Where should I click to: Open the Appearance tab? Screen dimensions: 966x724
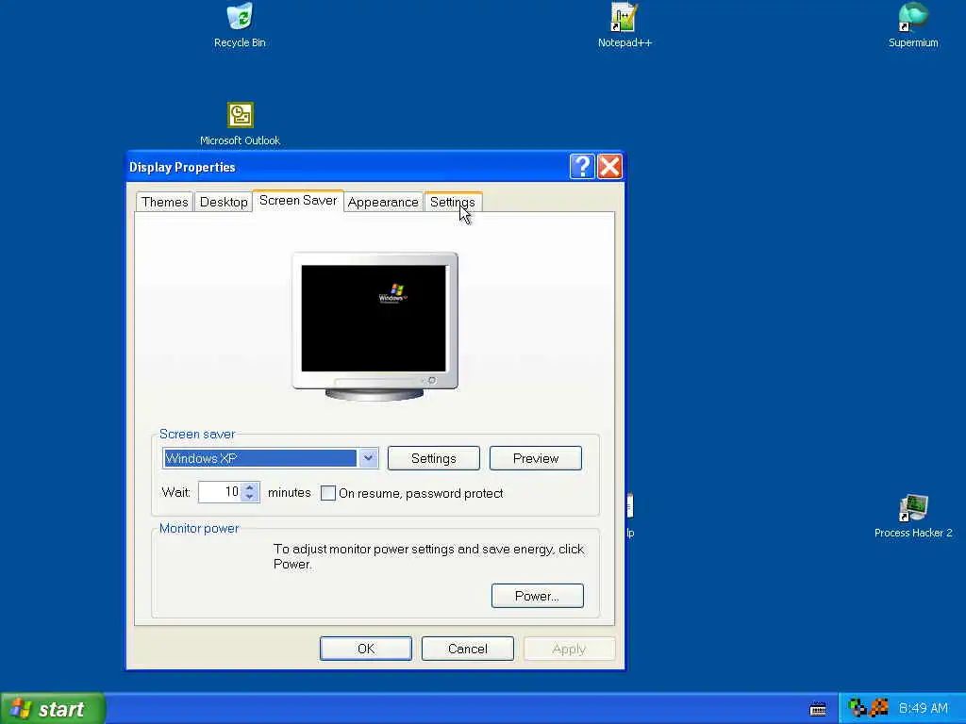point(383,202)
